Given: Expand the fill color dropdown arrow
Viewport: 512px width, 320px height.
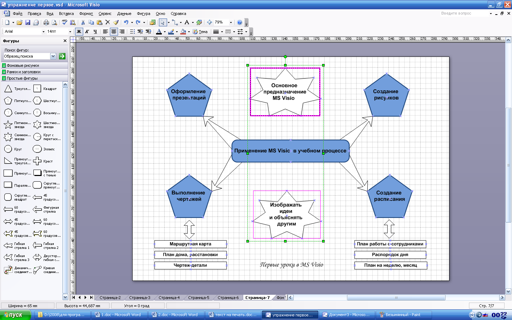Looking at the screenshot, I should [x=189, y=32].
